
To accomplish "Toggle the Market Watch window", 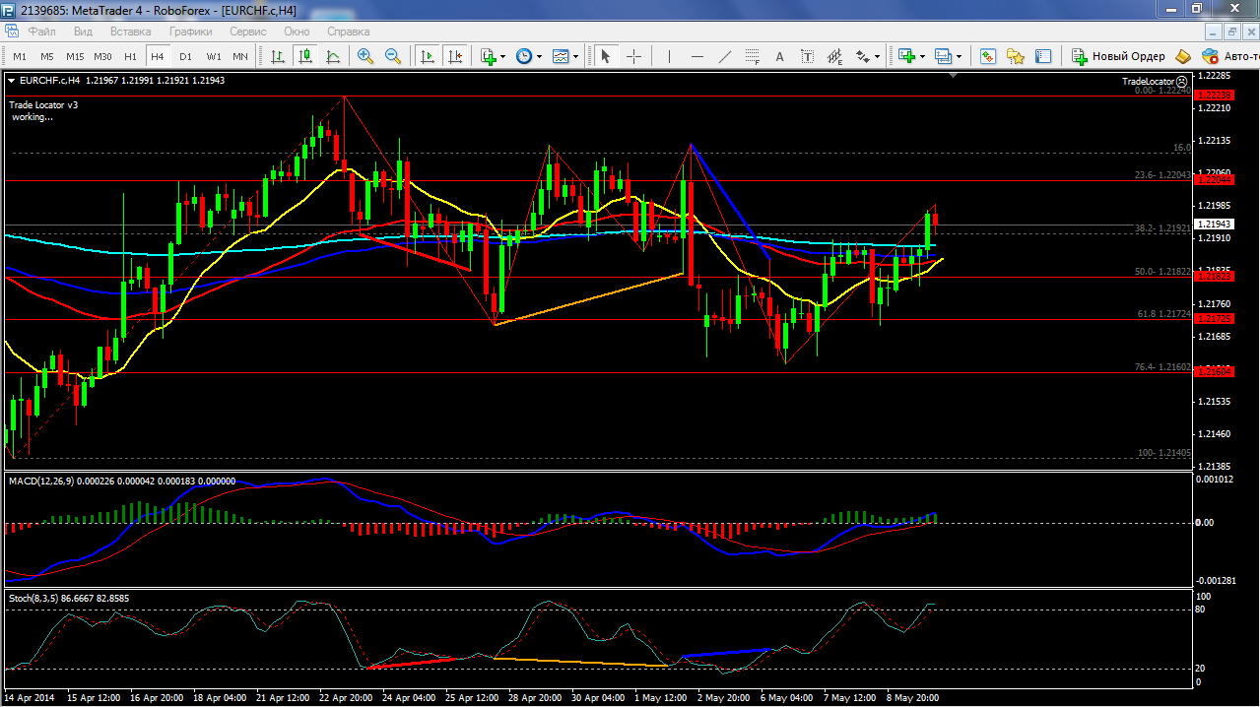I will click(987, 56).
